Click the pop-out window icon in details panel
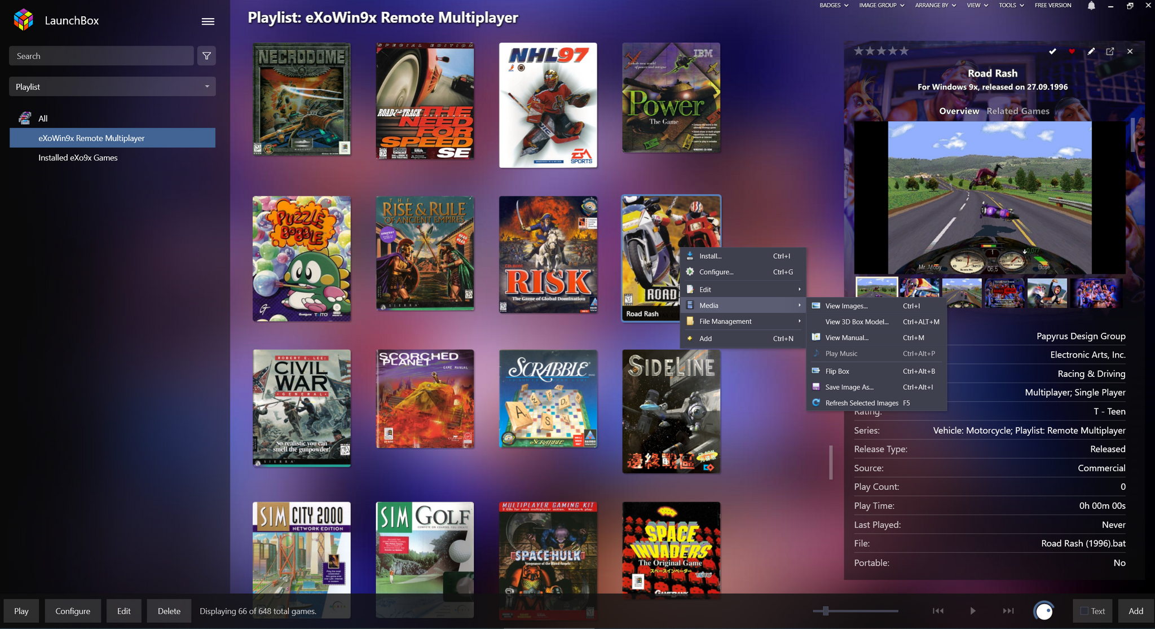 click(1110, 51)
